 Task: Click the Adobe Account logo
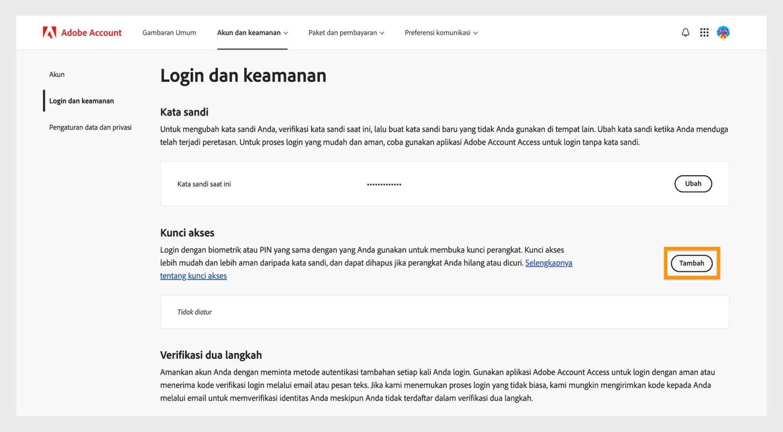click(82, 33)
